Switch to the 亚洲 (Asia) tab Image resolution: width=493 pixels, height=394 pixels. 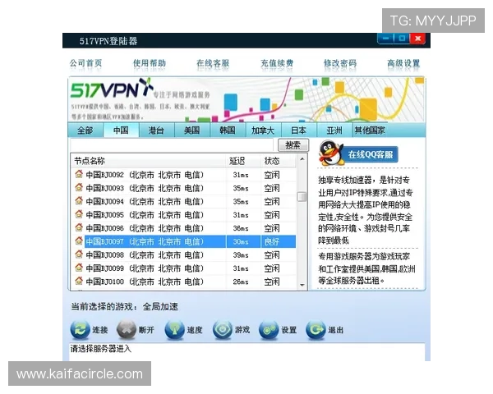334,130
